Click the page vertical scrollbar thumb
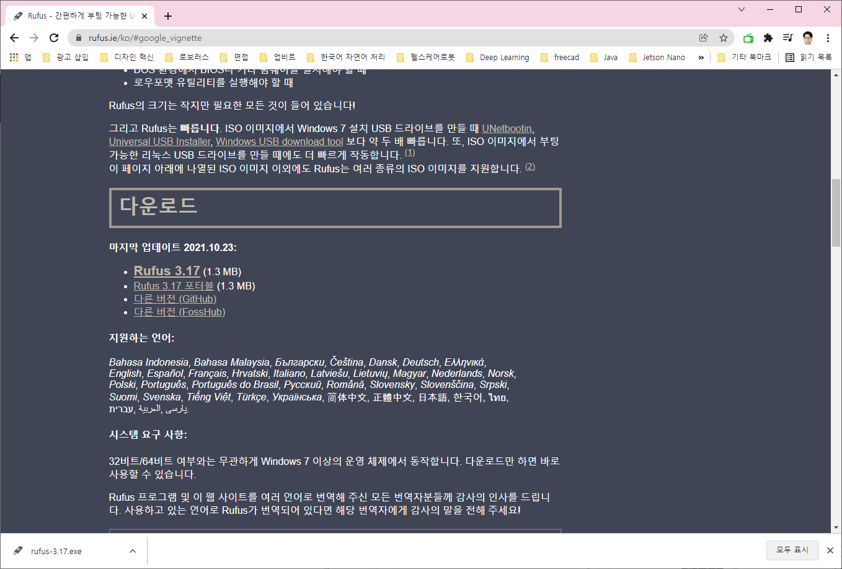Image resolution: width=842 pixels, height=569 pixels. [x=836, y=213]
